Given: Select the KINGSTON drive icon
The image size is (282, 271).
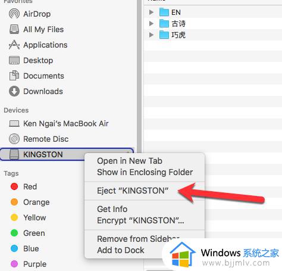Looking at the screenshot, I should coord(14,154).
